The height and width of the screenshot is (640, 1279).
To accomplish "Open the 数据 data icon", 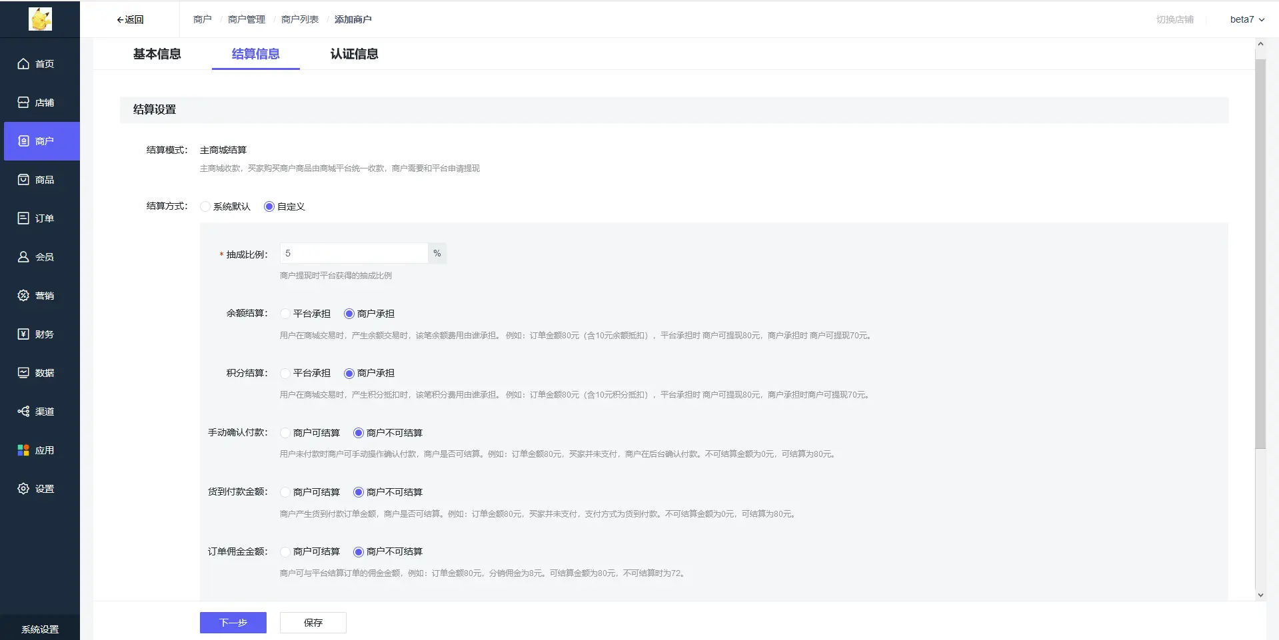I will 23,373.
